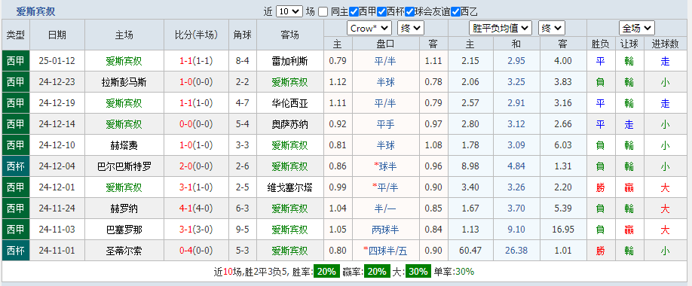Click the 进球数 column header
This screenshot has width=692, height=286.
click(x=666, y=44)
